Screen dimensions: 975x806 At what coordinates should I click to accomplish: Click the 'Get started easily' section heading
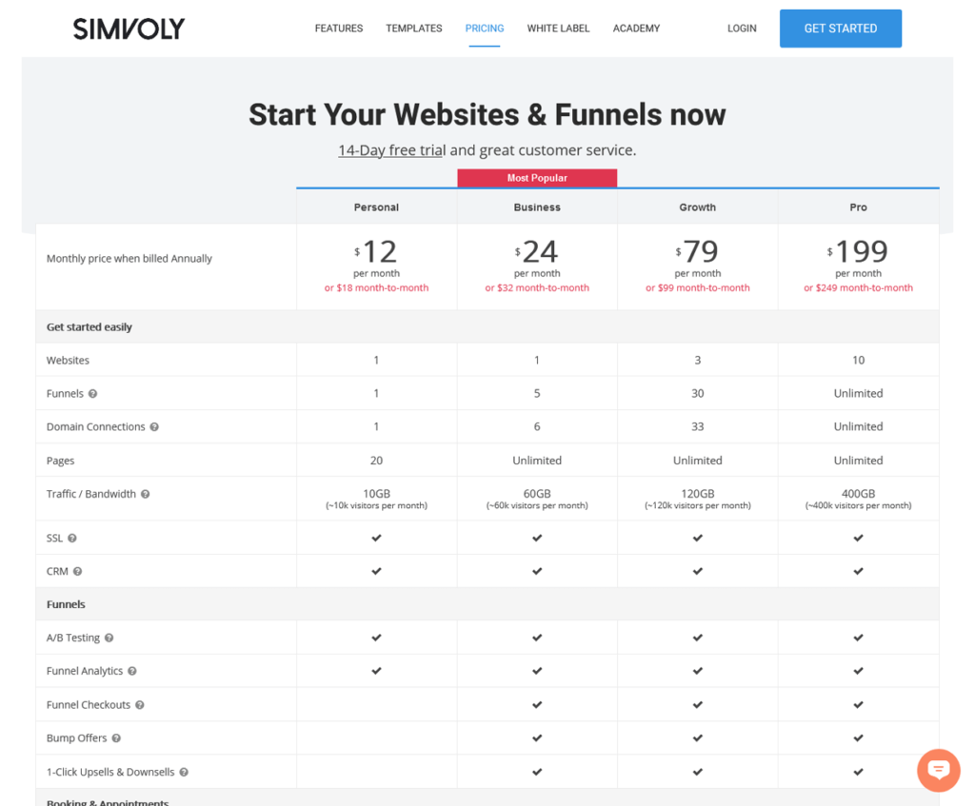click(89, 327)
